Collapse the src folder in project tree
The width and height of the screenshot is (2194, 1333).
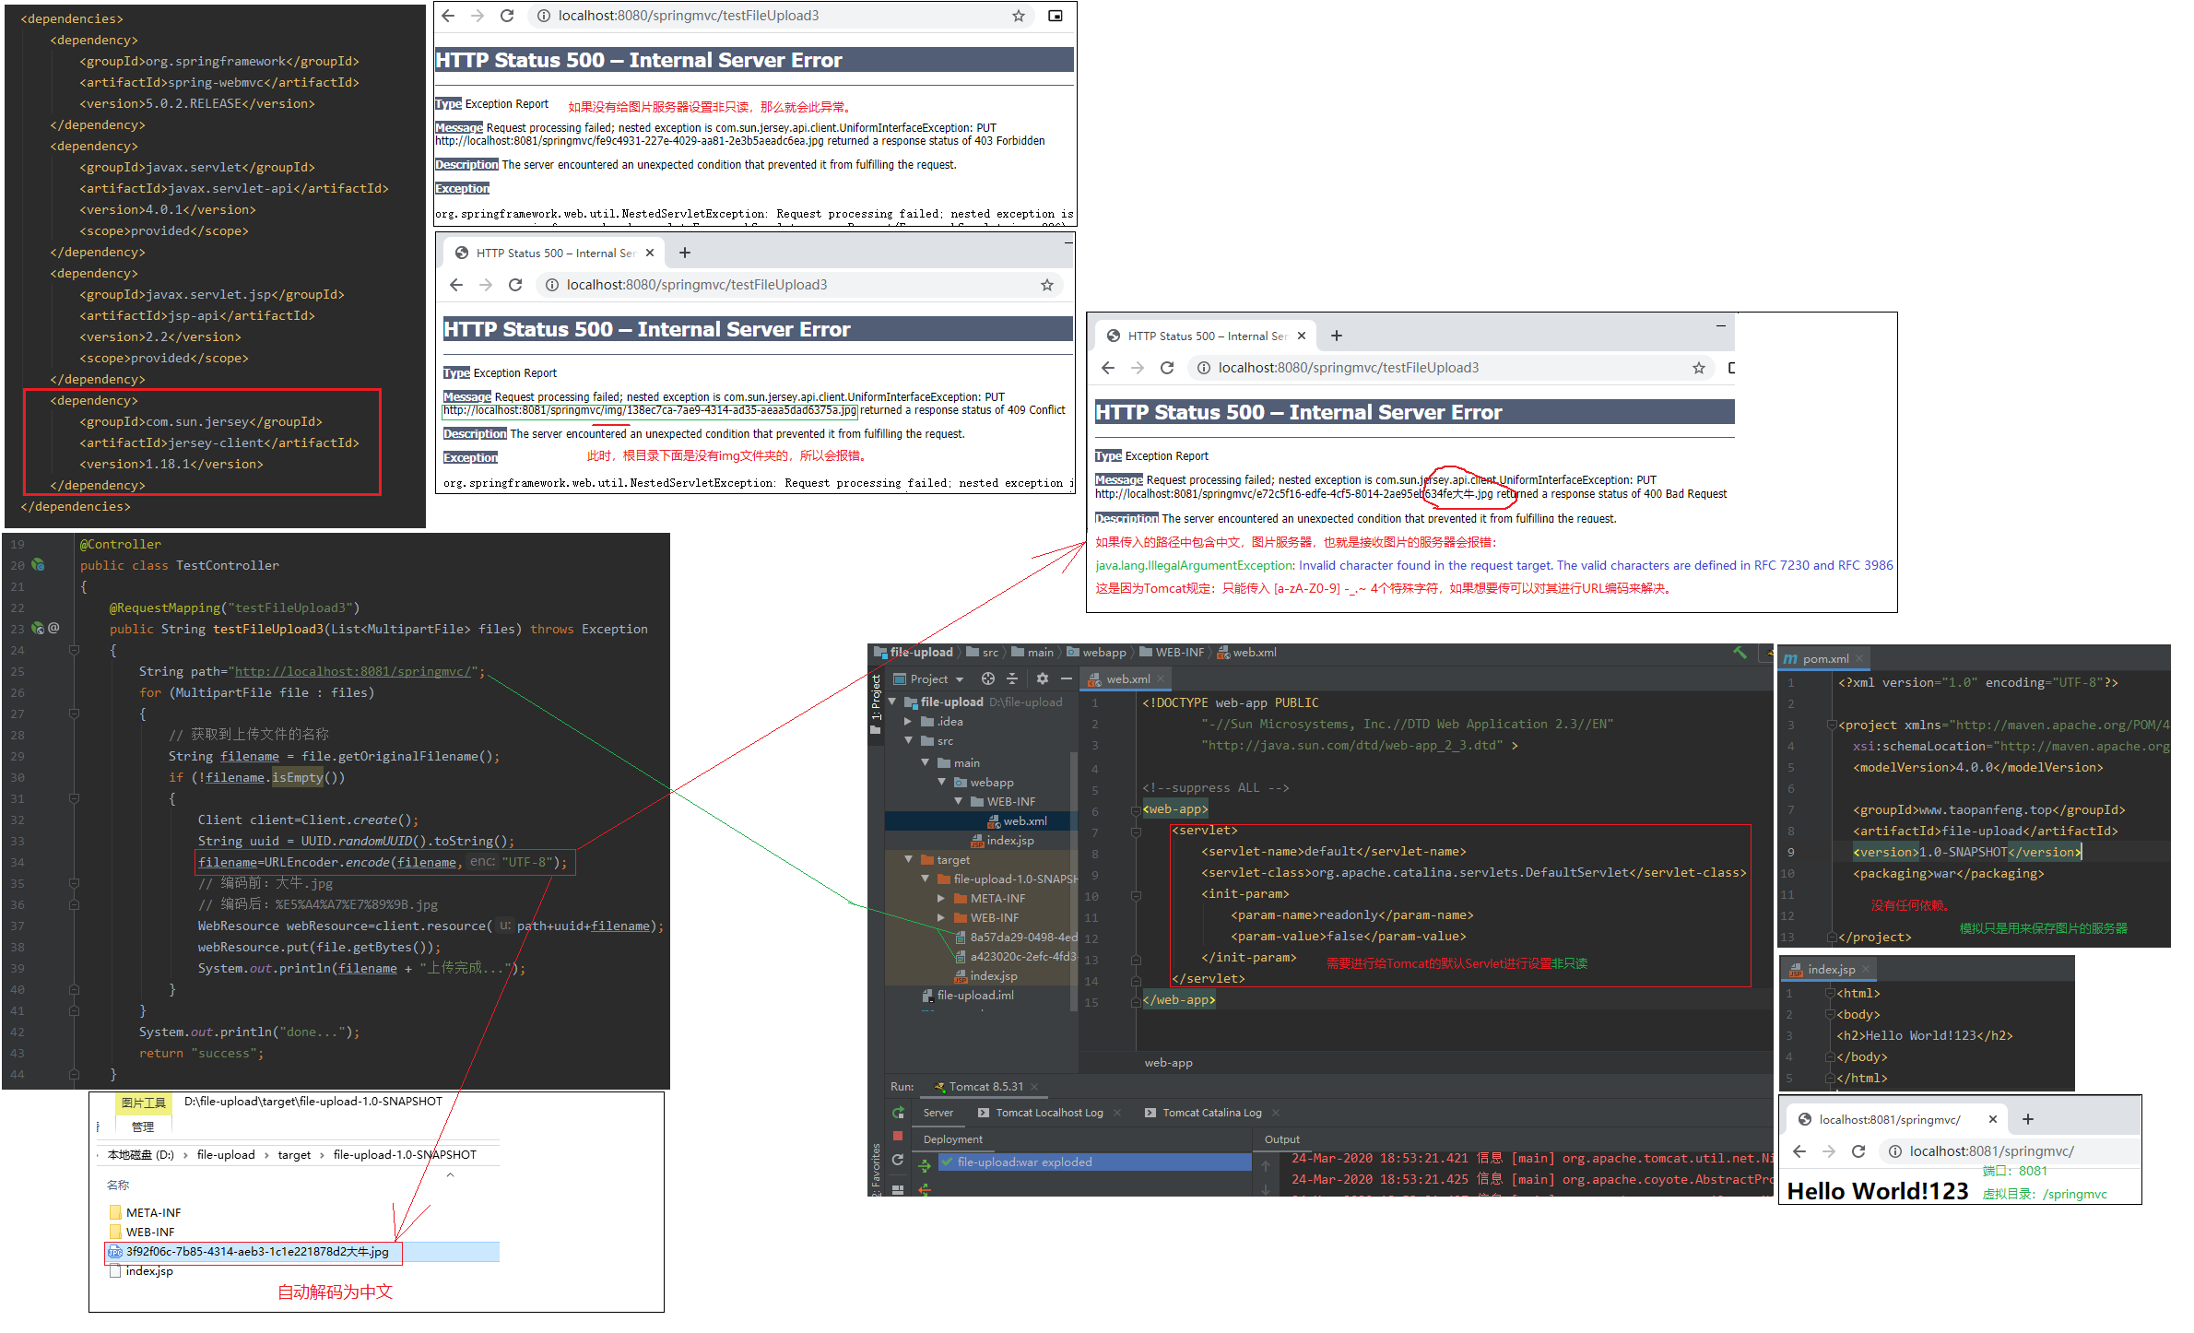908,741
